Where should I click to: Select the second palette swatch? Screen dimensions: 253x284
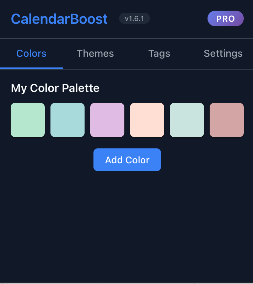pos(68,120)
